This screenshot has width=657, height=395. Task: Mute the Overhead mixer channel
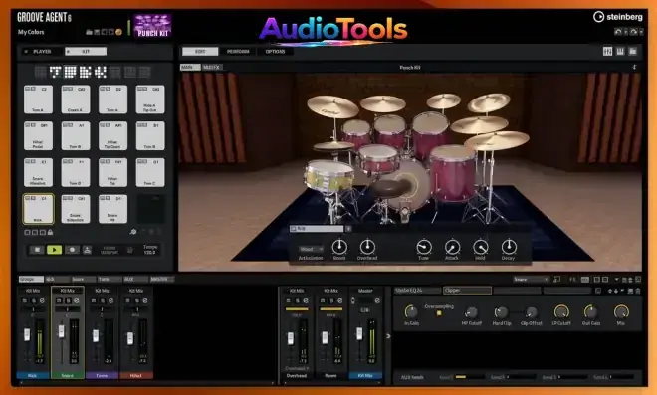point(289,300)
